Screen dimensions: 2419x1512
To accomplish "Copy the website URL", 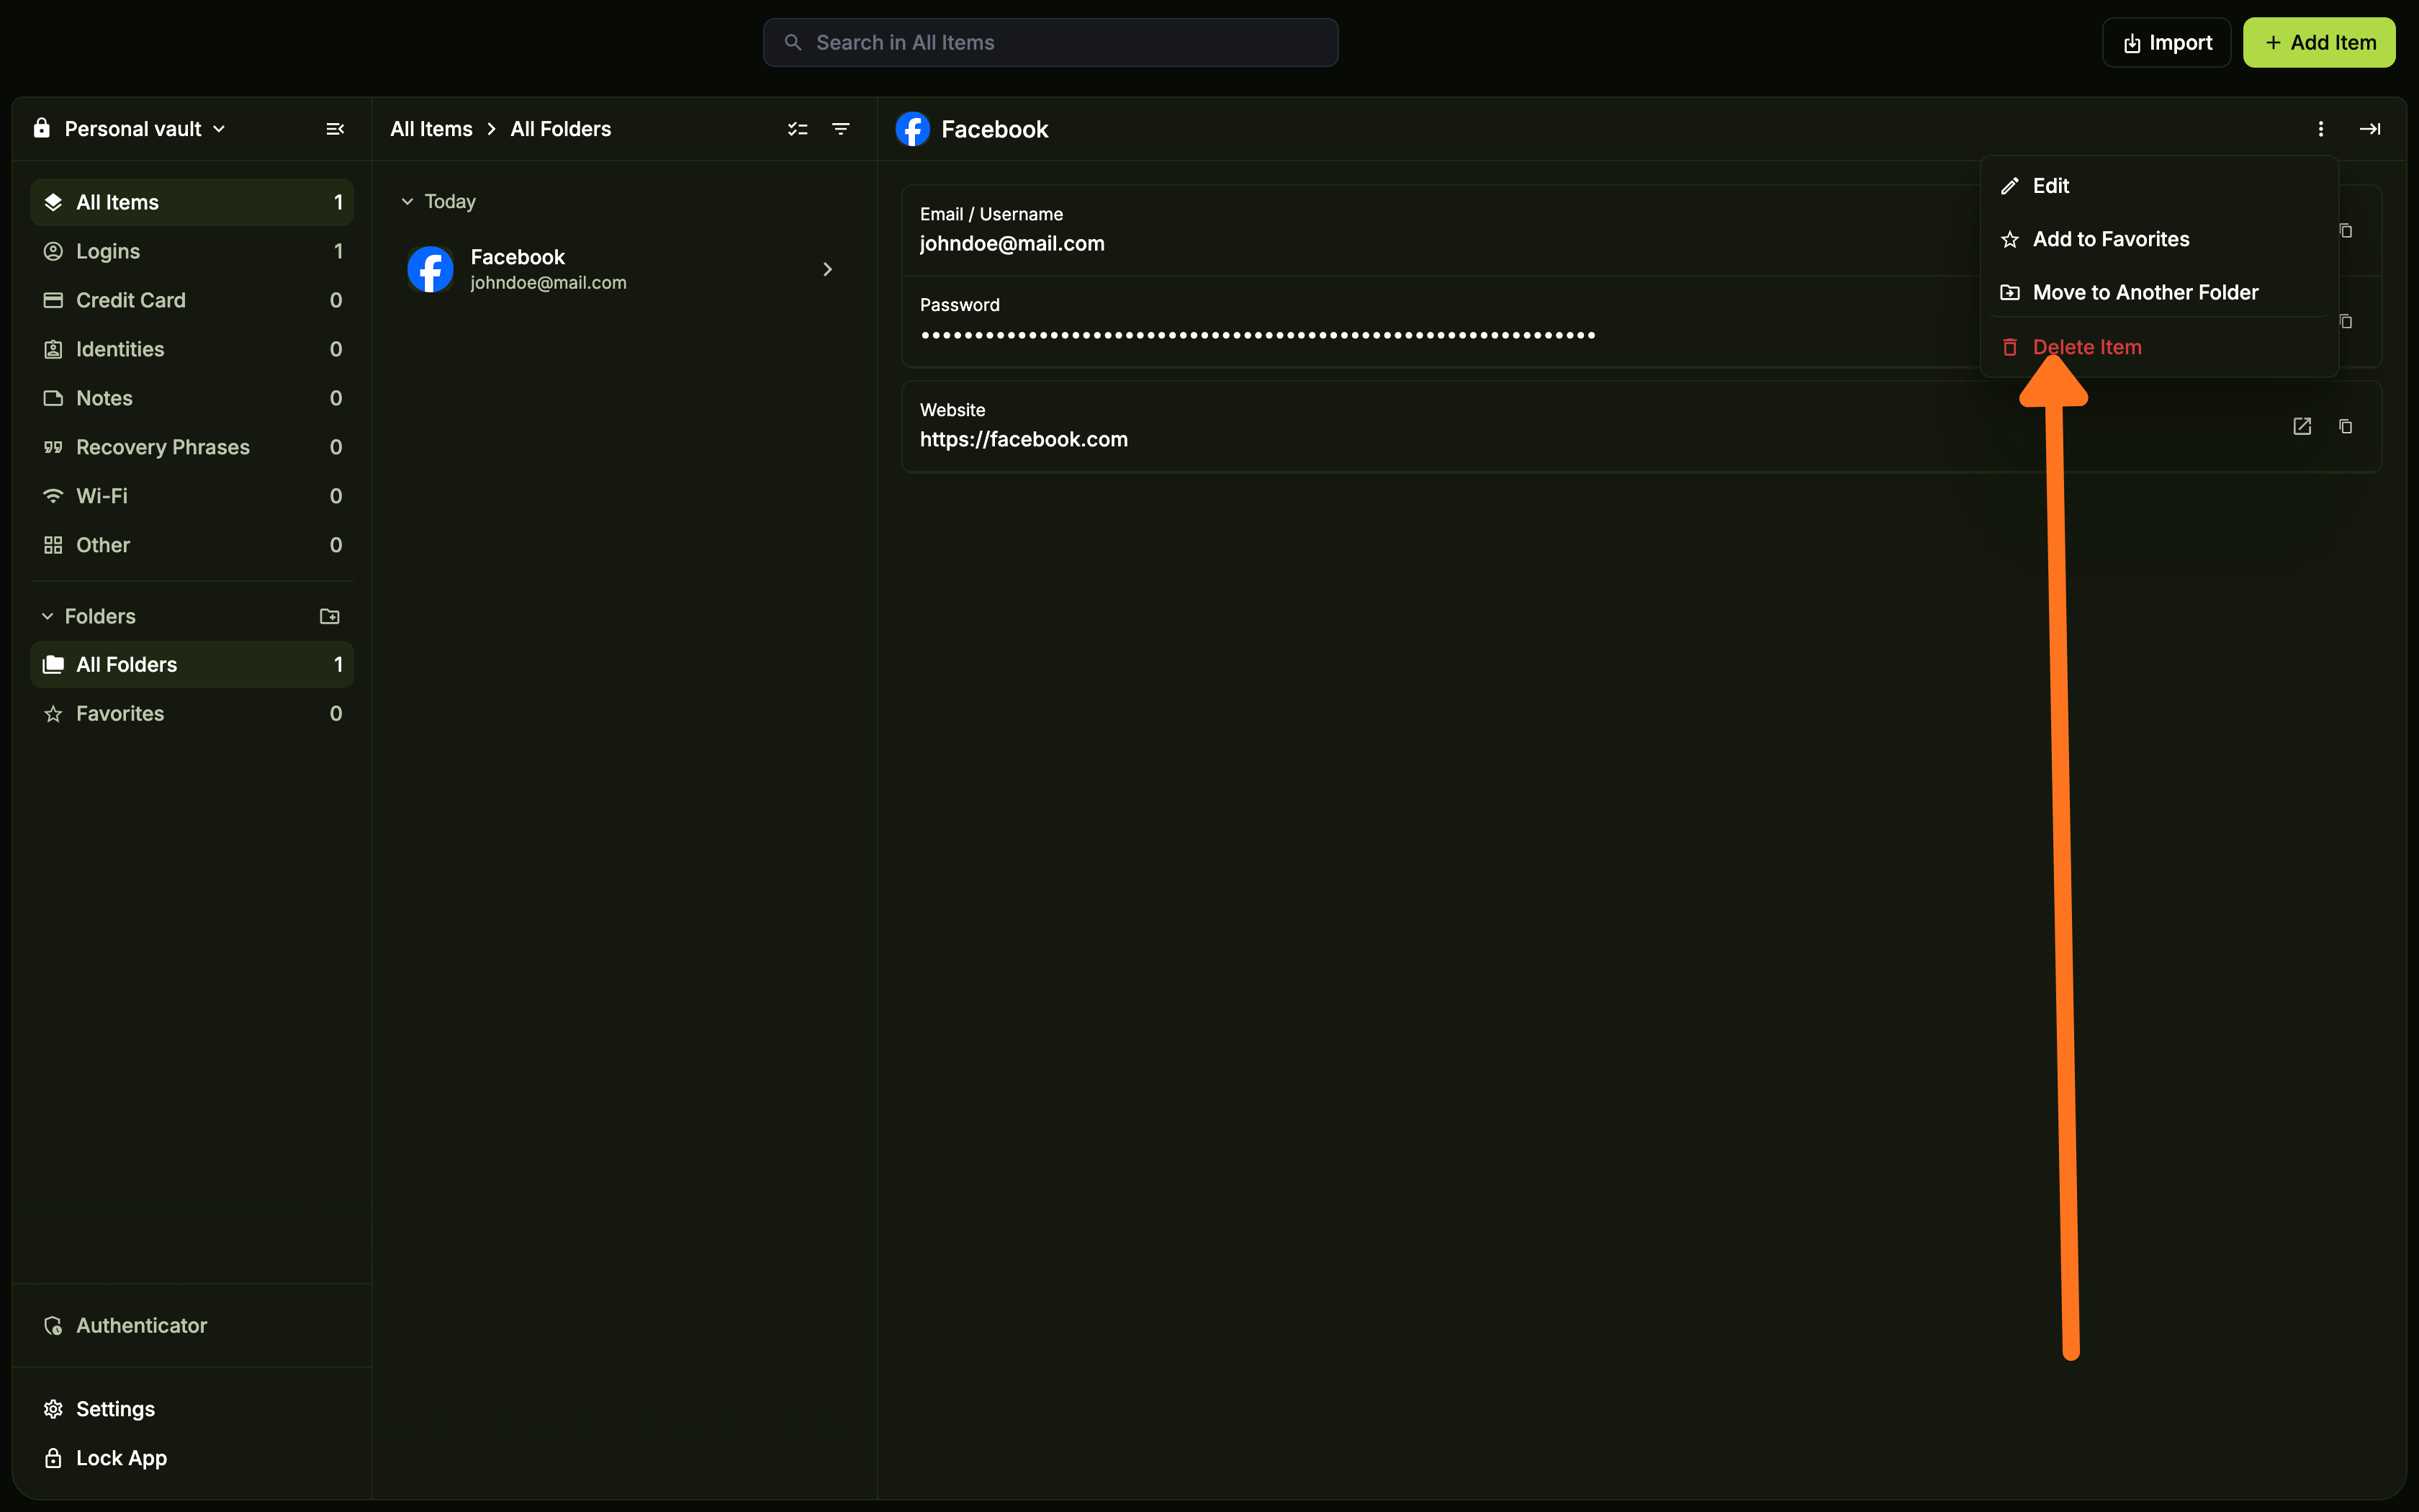I will click(2346, 426).
